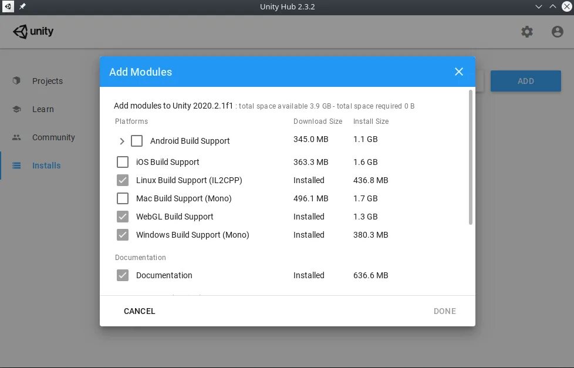This screenshot has height=368, width=574.
Task: Open the Installs tab in sidebar
Action: tap(46, 166)
